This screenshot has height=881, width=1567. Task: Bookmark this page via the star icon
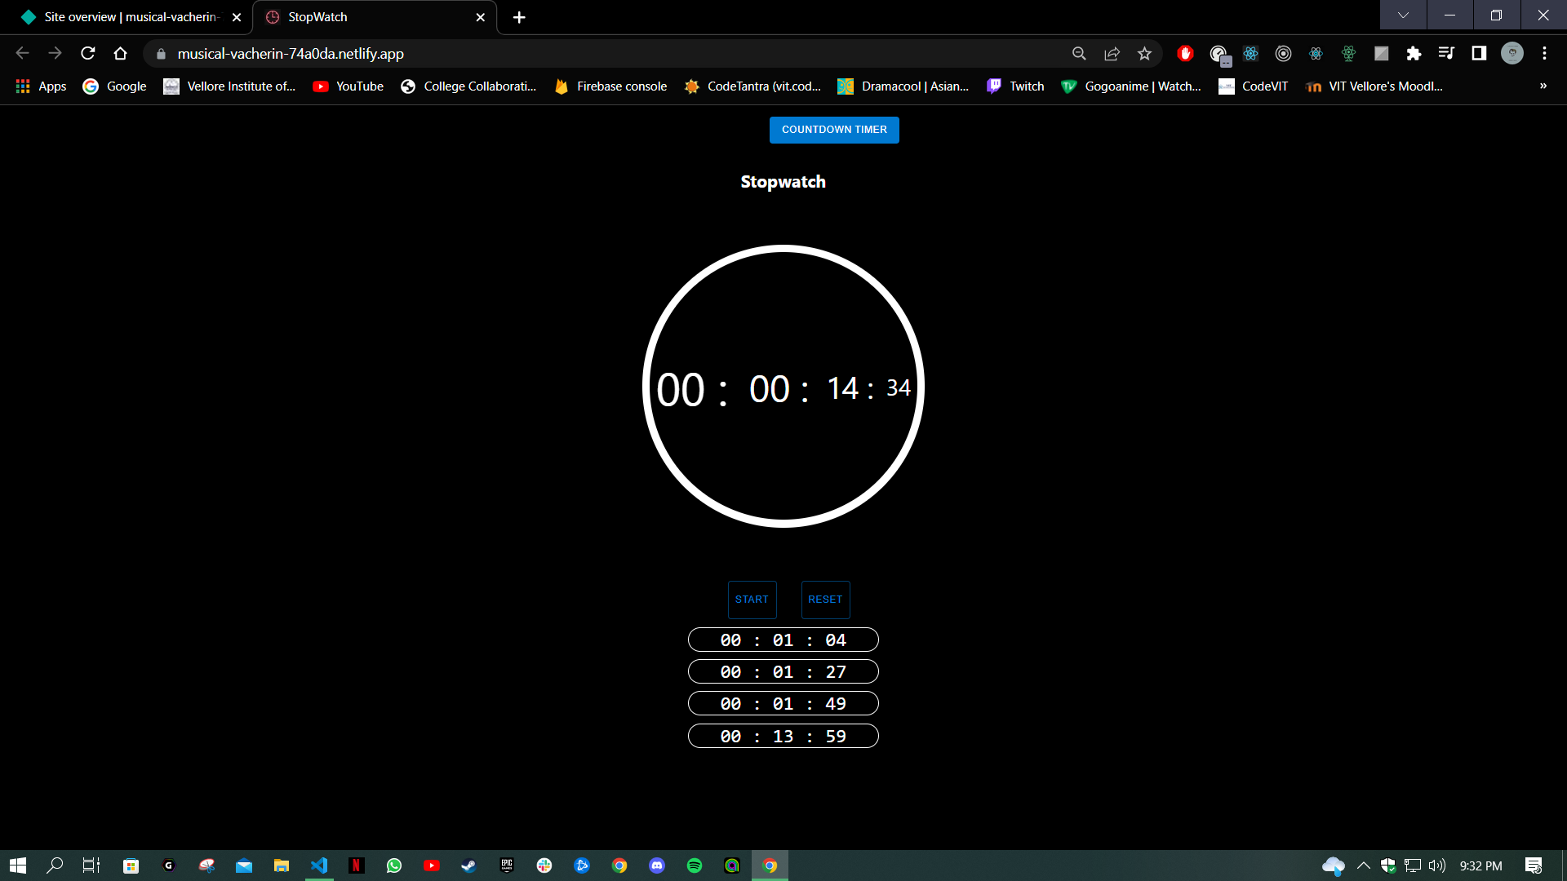[1144, 53]
